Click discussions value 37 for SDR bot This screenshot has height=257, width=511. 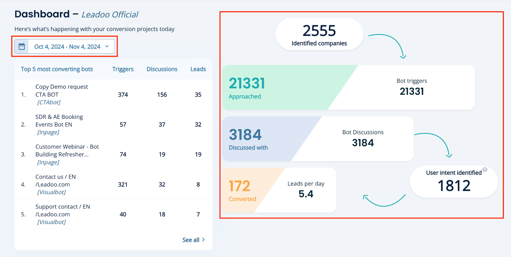point(162,125)
